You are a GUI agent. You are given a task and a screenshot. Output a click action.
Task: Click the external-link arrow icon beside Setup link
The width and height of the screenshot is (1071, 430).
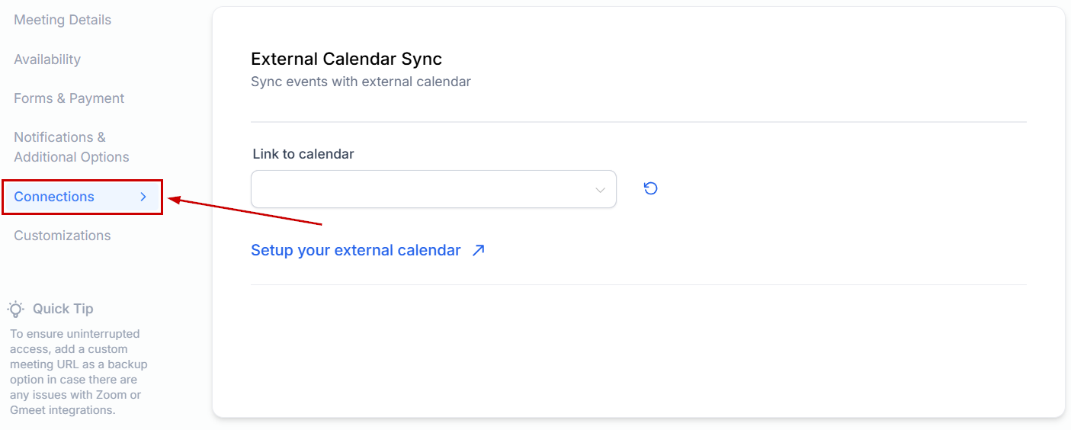click(x=478, y=250)
